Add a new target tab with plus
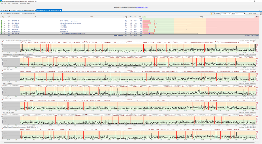 tap(63, 10)
